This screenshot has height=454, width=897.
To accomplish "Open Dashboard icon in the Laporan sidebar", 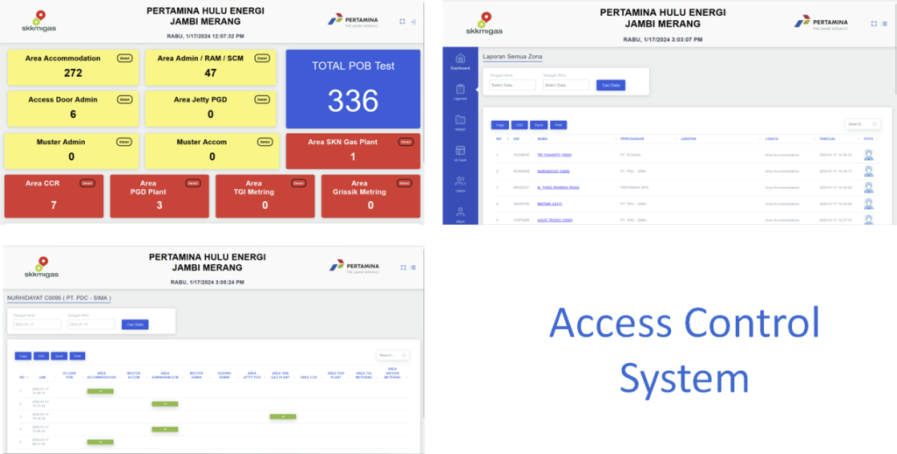I will coord(460,59).
